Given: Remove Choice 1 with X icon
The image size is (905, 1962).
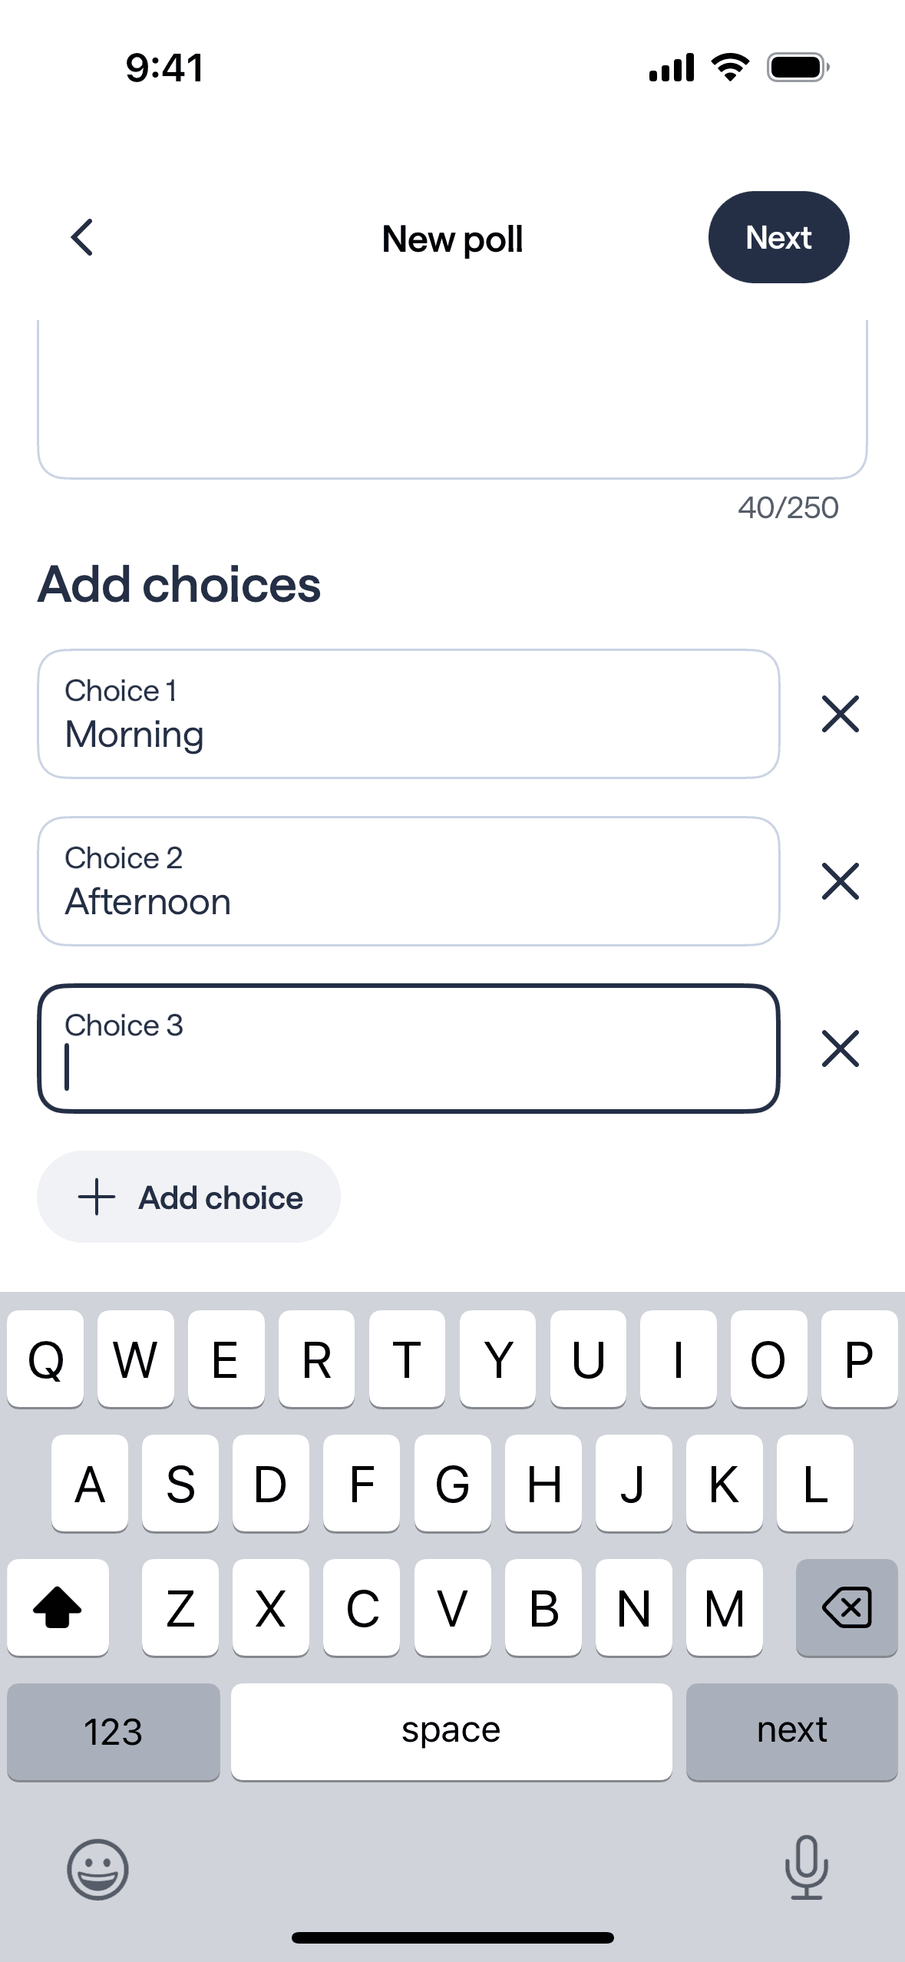Looking at the screenshot, I should pyautogui.click(x=840, y=714).
